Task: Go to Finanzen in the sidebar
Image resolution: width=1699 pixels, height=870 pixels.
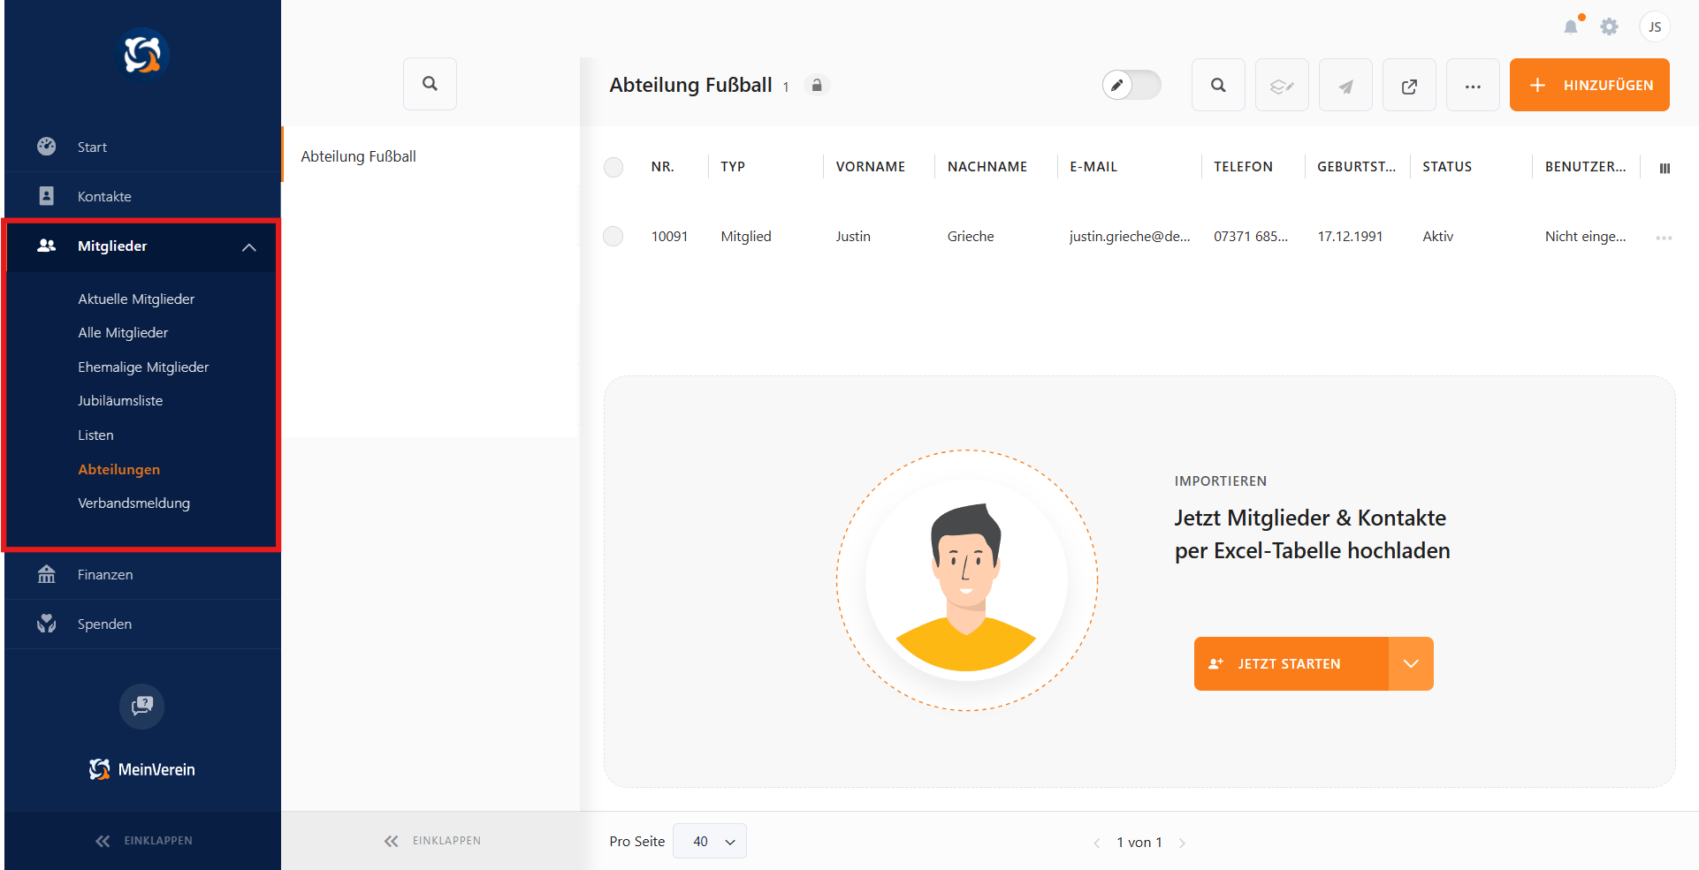Action: tap(105, 574)
